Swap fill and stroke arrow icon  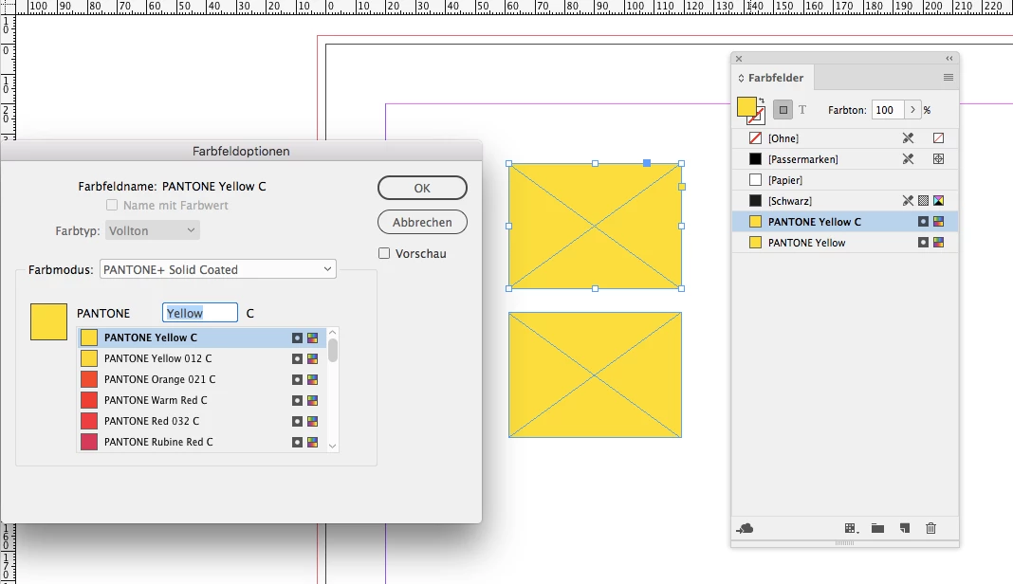tap(762, 100)
